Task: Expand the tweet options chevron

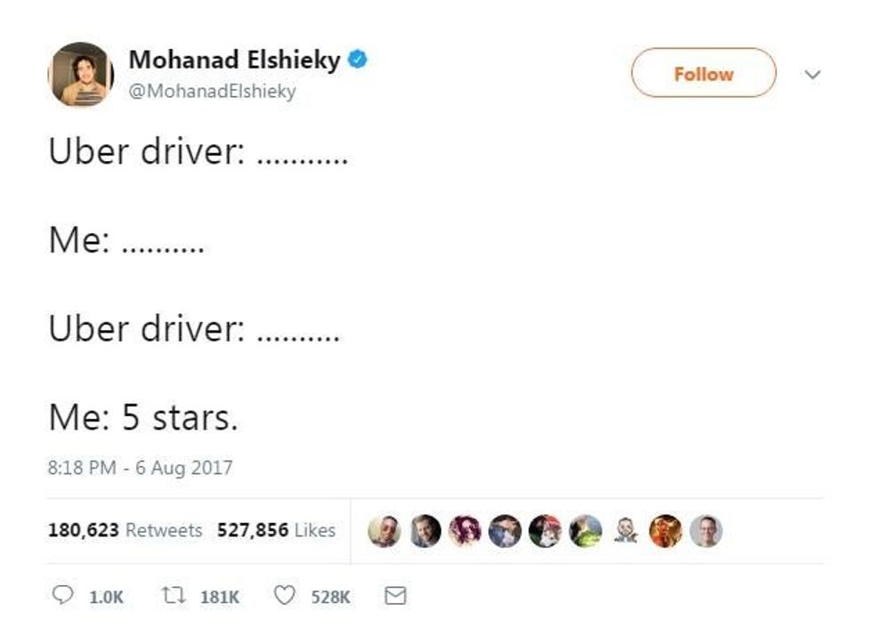Action: pos(811,75)
